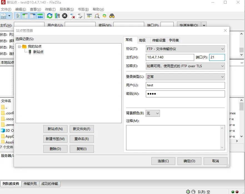
Task: Switch to 成功的传输 tab
Action: pos(50,184)
